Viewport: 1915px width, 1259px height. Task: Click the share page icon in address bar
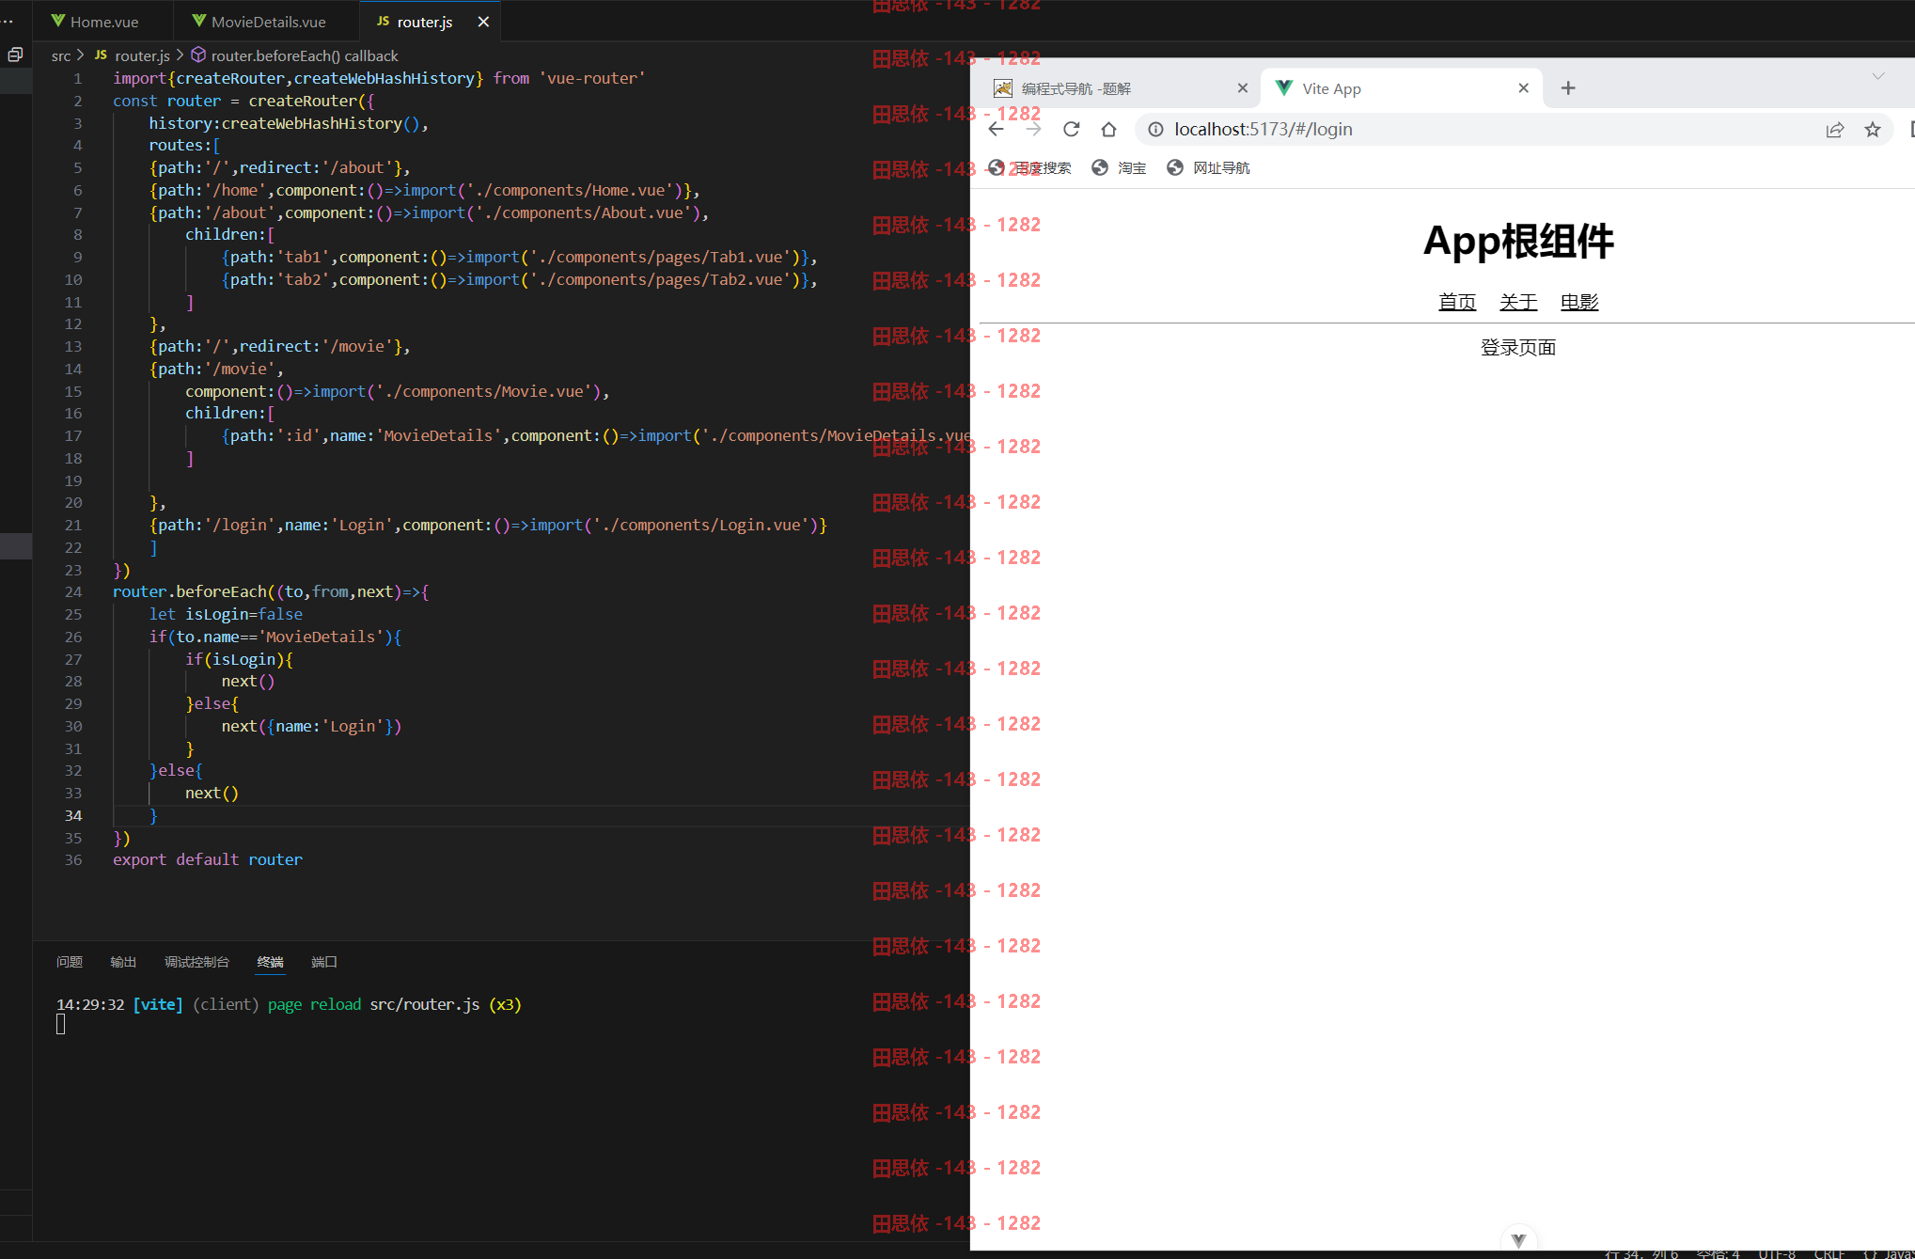(x=1834, y=129)
